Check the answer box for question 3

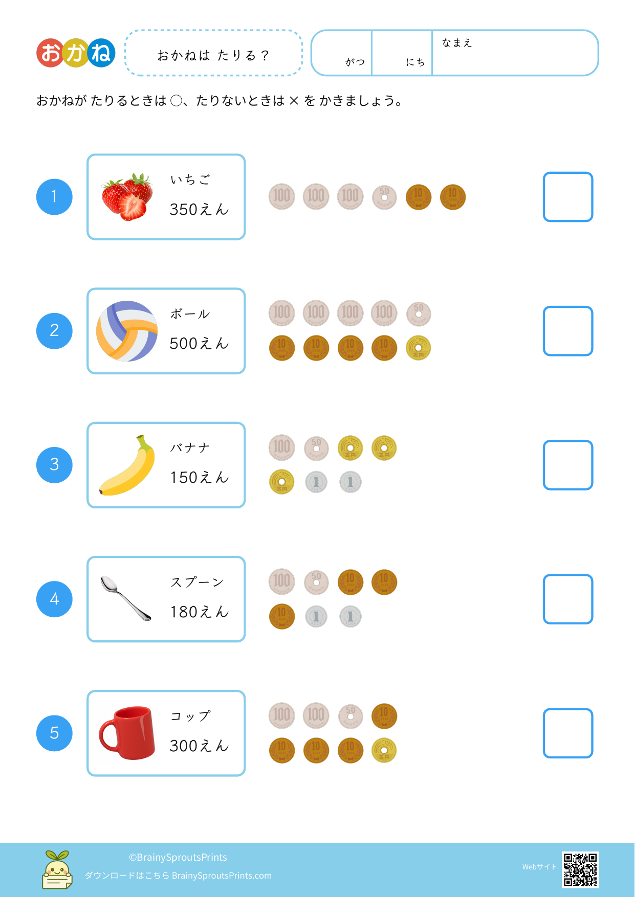click(x=568, y=465)
